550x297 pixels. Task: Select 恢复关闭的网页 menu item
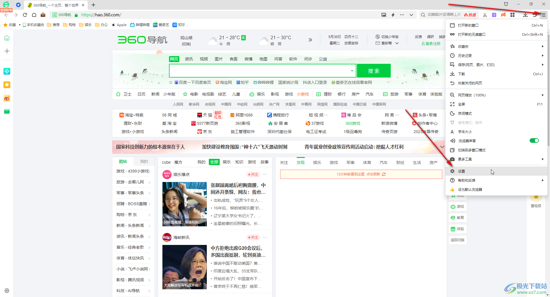pos(497,83)
